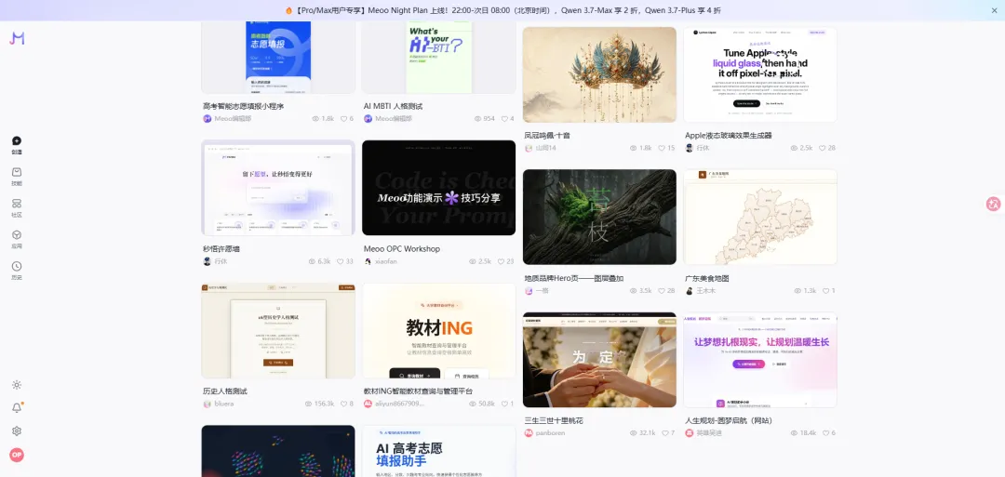1005x477 pixels.
Task: Open author panboren's profile
Action: pos(544,433)
